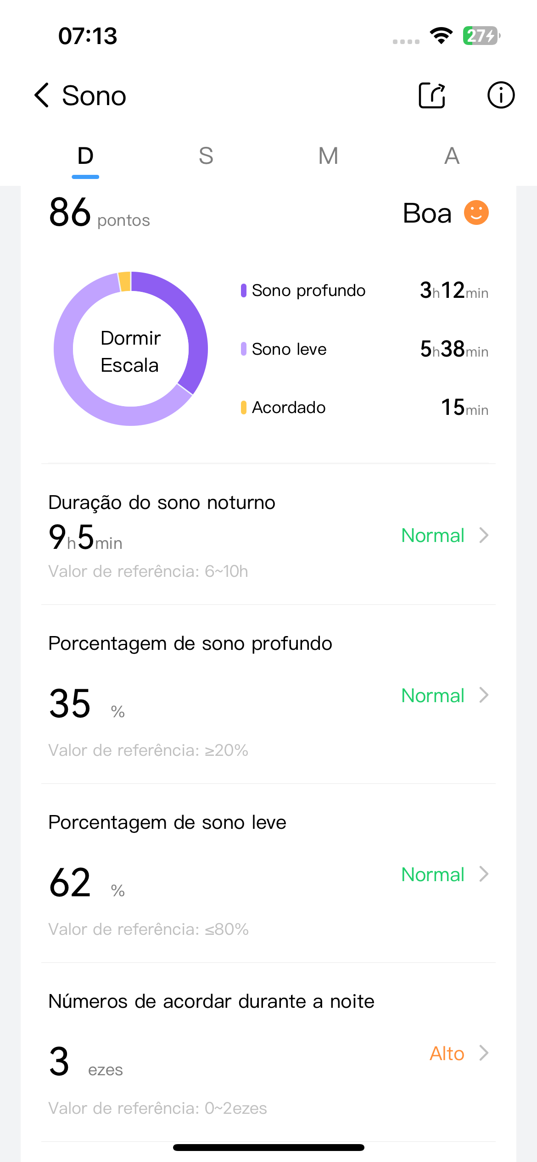The image size is (537, 1162).
Task: Tap the yellow Acordado legend marker
Action: click(244, 408)
